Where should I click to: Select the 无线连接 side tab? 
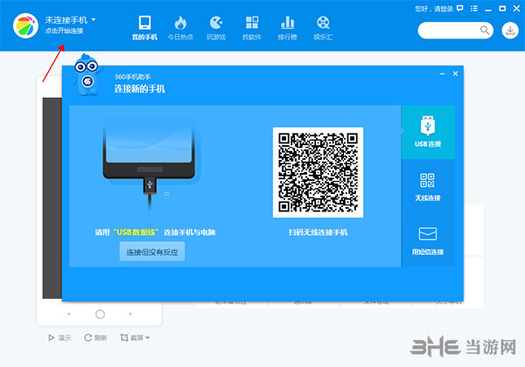[428, 186]
